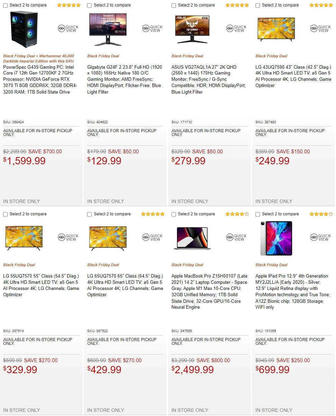The width and height of the screenshot is (336, 416).
Task: Open Quick View for ASUS VG27AQL1A monitor
Action: click(x=236, y=29)
